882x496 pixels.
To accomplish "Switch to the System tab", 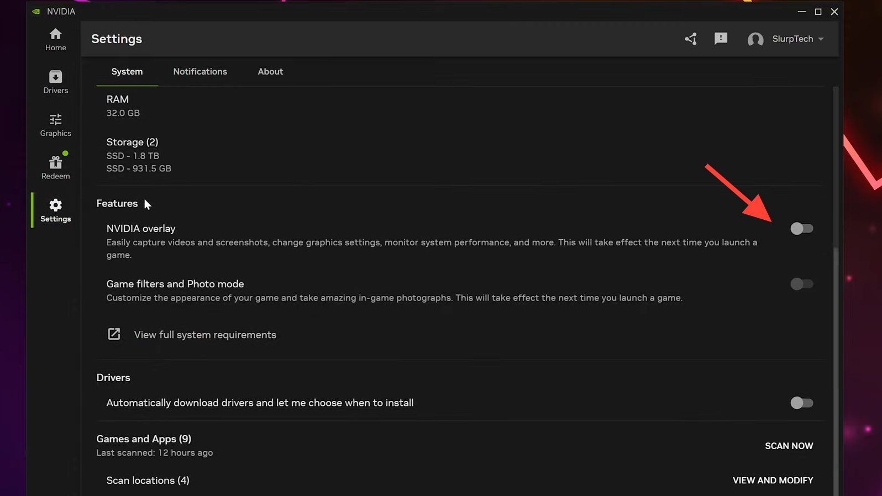I will coord(127,72).
